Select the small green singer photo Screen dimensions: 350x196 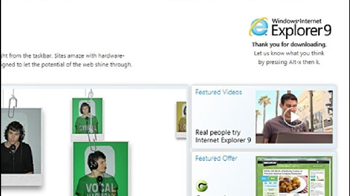click(x=87, y=116)
